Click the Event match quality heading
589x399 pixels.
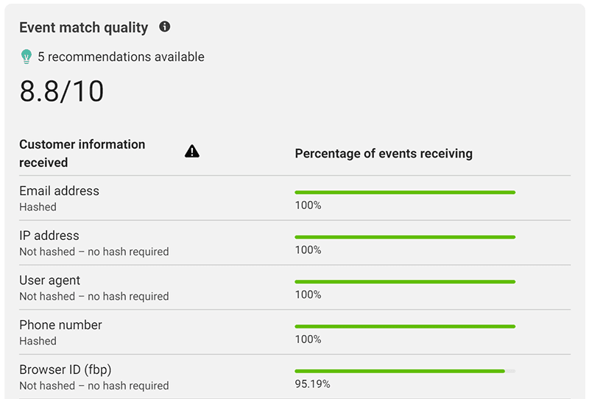coord(83,28)
